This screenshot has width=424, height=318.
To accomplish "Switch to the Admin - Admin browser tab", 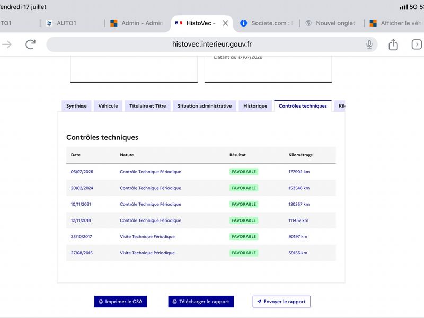I will pos(137,23).
